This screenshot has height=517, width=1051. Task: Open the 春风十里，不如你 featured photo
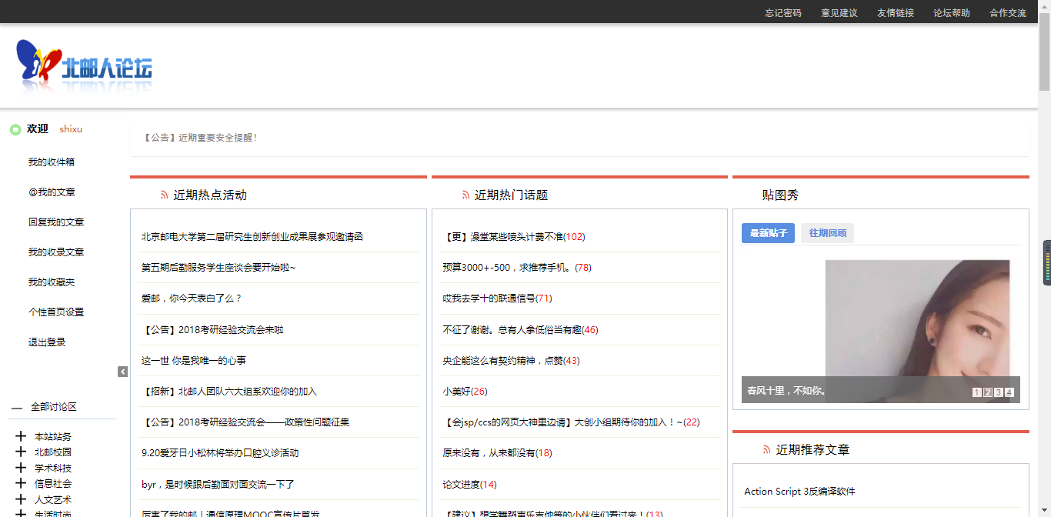917,323
